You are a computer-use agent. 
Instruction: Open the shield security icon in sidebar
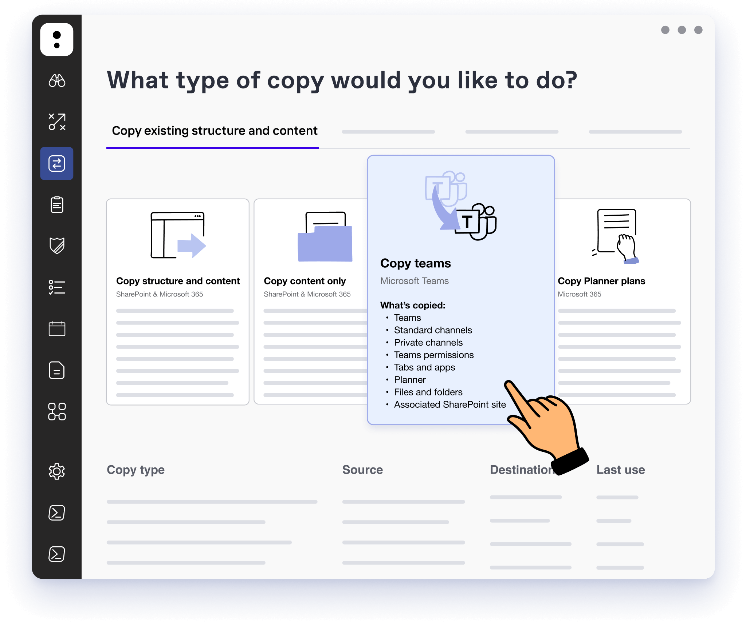click(x=57, y=246)
